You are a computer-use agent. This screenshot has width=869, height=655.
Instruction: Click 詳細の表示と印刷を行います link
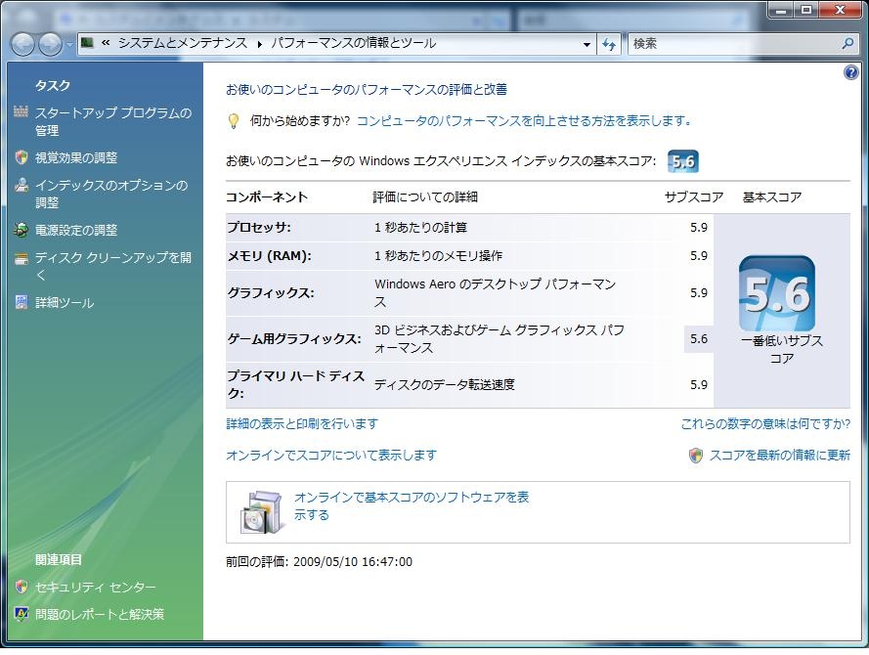tap(302, 424)
